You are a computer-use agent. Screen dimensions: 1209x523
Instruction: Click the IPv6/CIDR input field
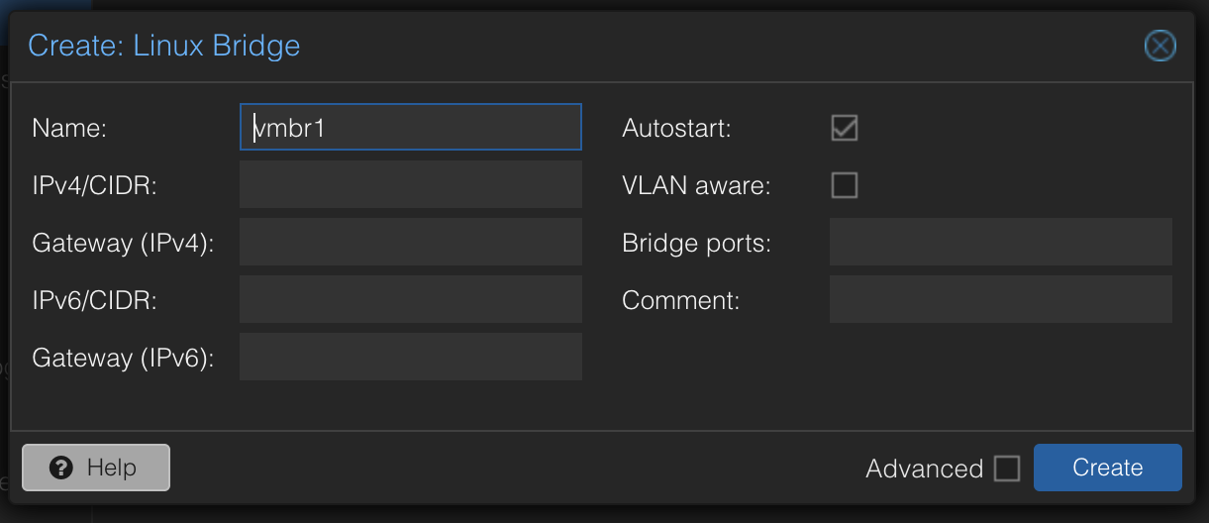click(x=410, y=300)
